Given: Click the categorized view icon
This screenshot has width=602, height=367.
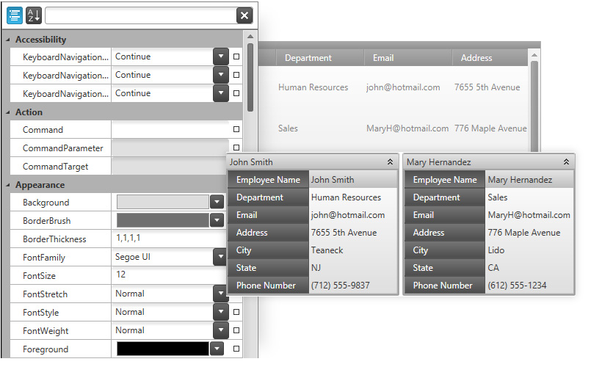Looking at the screenshot, I should click(15, 15).
